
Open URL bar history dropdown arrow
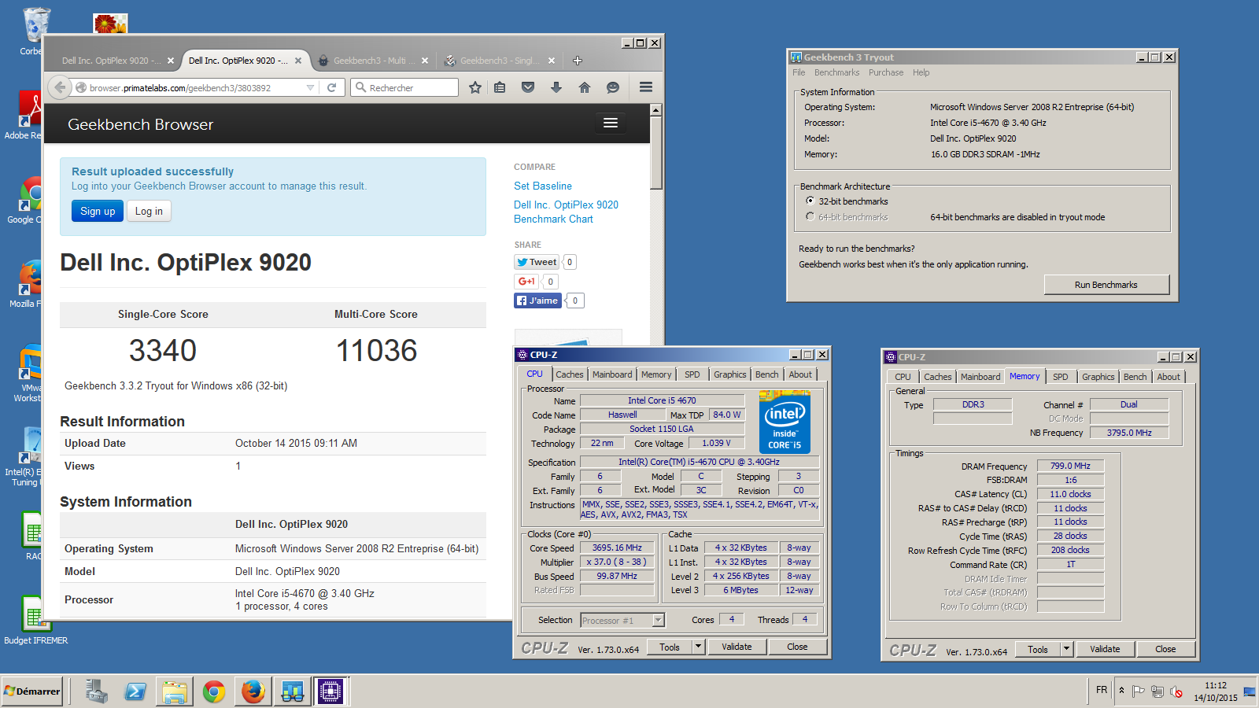pyautogui.click(x=310, y=87)
